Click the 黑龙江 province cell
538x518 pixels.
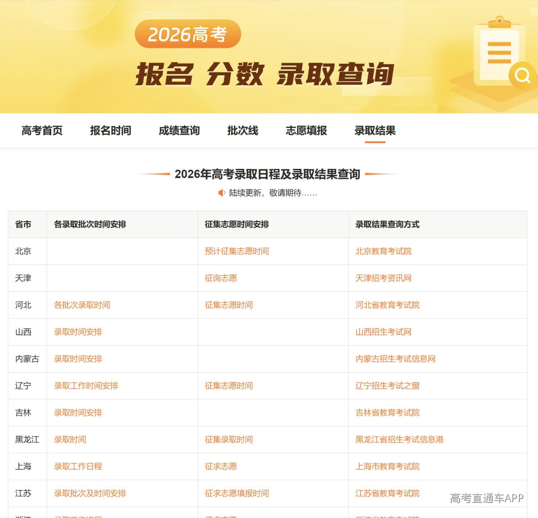(27, 439)
